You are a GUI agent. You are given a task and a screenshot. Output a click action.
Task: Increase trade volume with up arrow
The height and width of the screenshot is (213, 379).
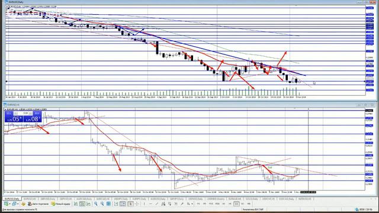coord(30,113)
